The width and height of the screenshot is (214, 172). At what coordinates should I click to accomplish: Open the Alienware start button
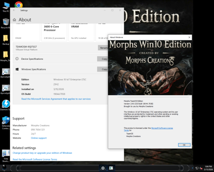coord(4,168)
